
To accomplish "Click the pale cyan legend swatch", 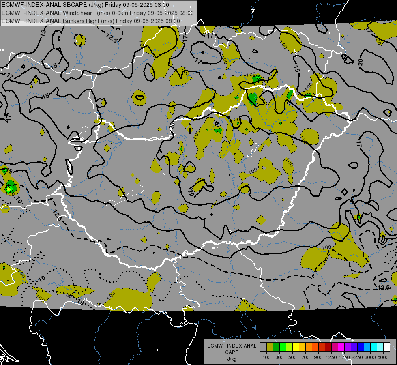I will pos(380,347).
